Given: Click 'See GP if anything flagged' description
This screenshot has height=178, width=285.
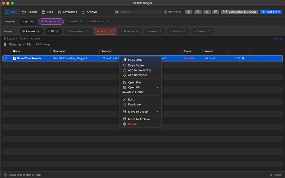Looking at the screenshot, I should coord(70,58).
